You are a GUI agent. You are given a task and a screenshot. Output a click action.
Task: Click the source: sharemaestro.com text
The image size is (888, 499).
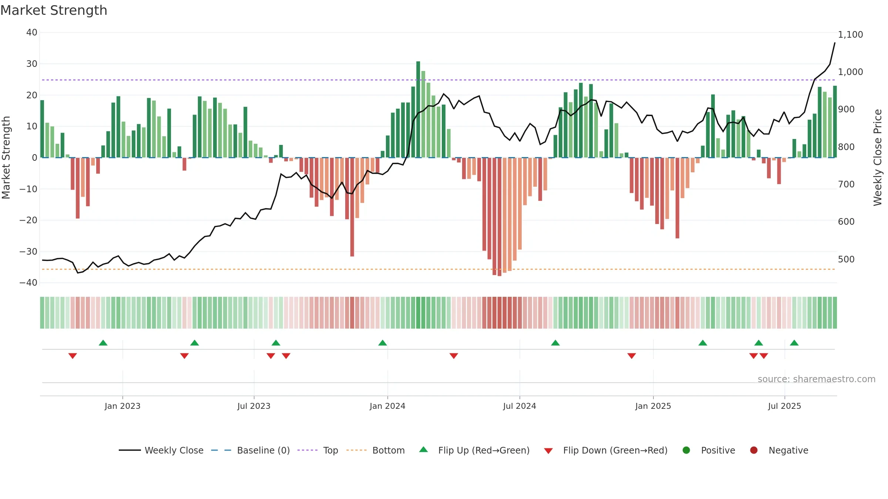click(x=817, y=379)
